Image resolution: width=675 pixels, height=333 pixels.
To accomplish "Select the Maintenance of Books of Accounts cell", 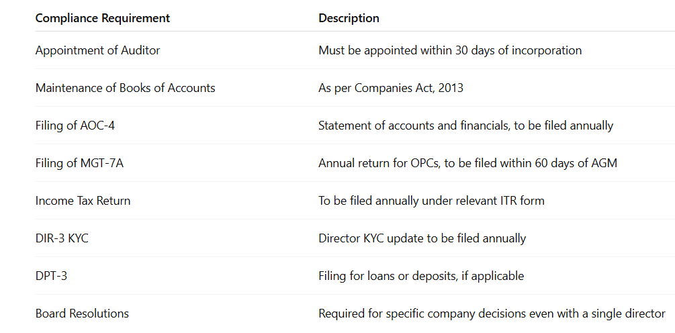I will 126,88.
